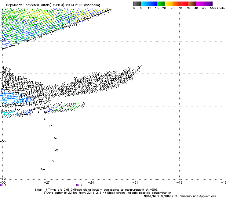
Task: Click the dark purple 45-50 knots color segment
Action: pyautogui.click(x=208, y=4)
